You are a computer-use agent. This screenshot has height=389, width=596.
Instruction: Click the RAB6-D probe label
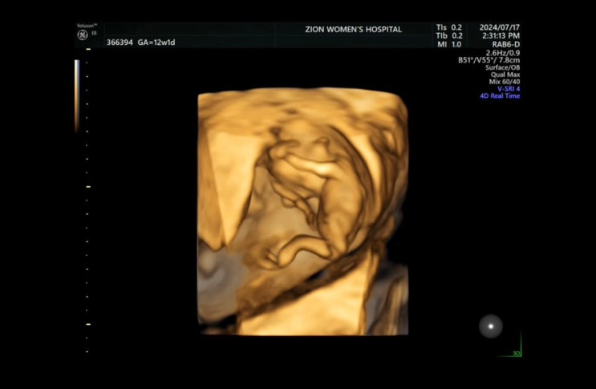506,44
